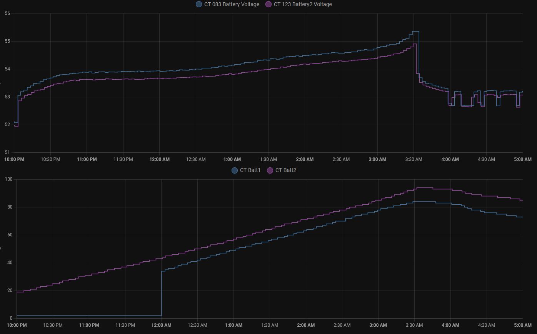Click 3:30 AM tick on voltage chart
This screenshot has height=334, width=537.
[x=414, y=159]
